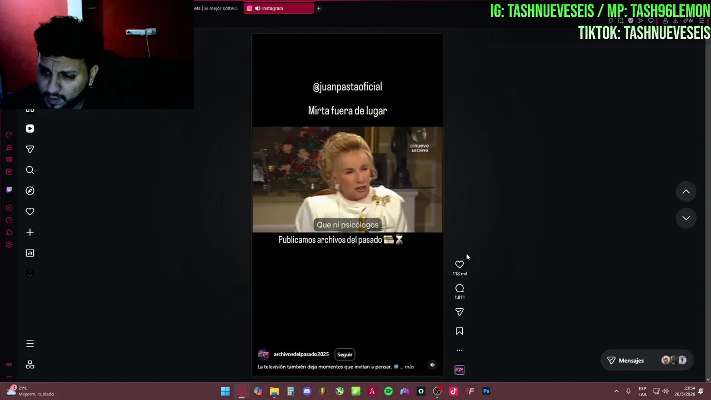
Task: Open comments on the reel
Action: [459, 288]
